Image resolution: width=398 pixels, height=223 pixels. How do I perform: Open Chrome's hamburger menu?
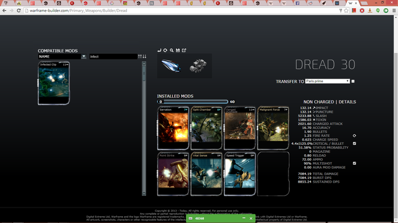(394, 11)
